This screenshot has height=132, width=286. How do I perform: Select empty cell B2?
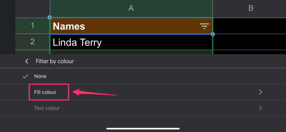[x=249, y=42]
